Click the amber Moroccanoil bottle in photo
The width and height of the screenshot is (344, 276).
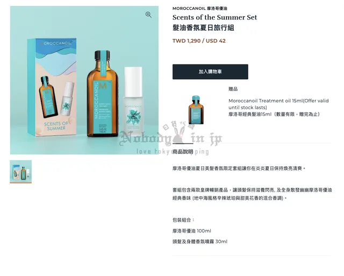coord(102,93)
